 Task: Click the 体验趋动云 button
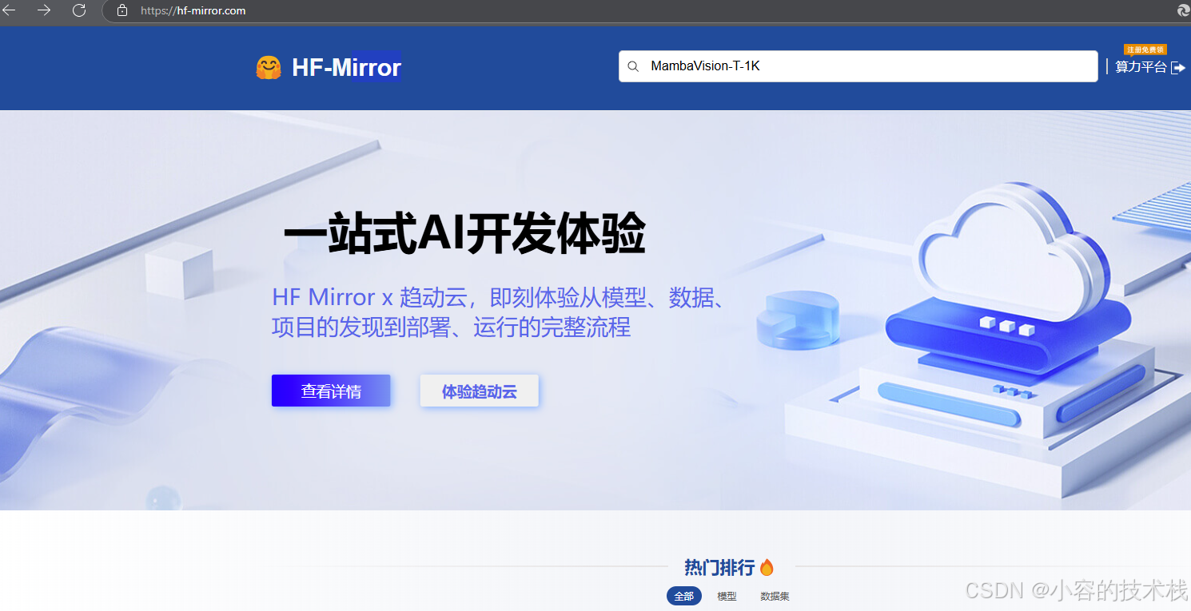coord(479,391)
